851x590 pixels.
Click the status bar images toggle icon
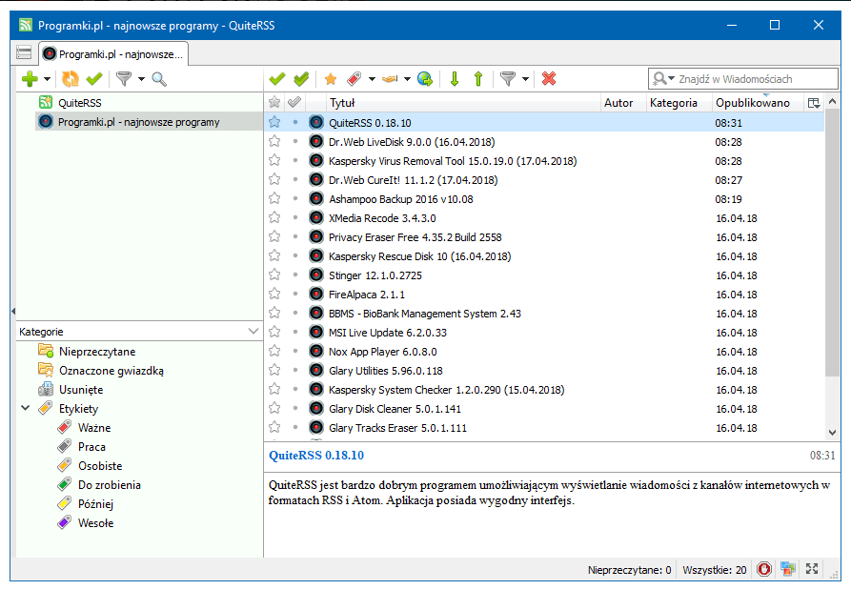[788, 569]
